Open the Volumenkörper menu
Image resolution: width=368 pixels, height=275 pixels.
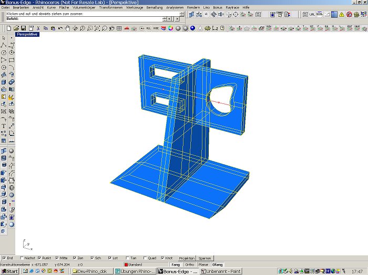coord(84,8)
